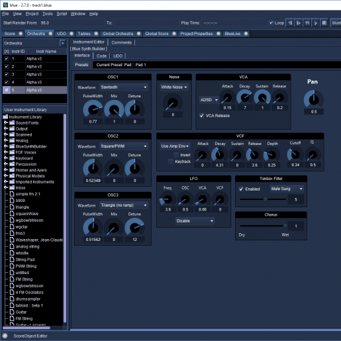Stop rendering with the stop button

(x=324, y=23)
